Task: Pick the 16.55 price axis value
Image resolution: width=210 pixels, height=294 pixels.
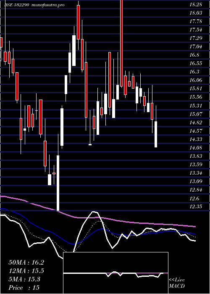Action: [x=196, y=63]
